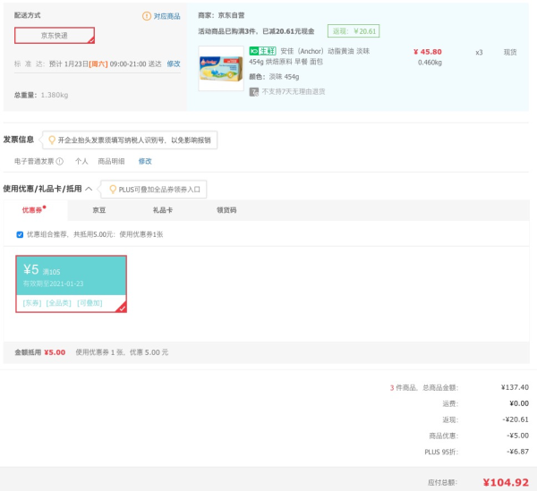This screenshot has height=491, width=537.
Task: Click the 总商品金额 ¥137.40 value
Action: point(515,387)
